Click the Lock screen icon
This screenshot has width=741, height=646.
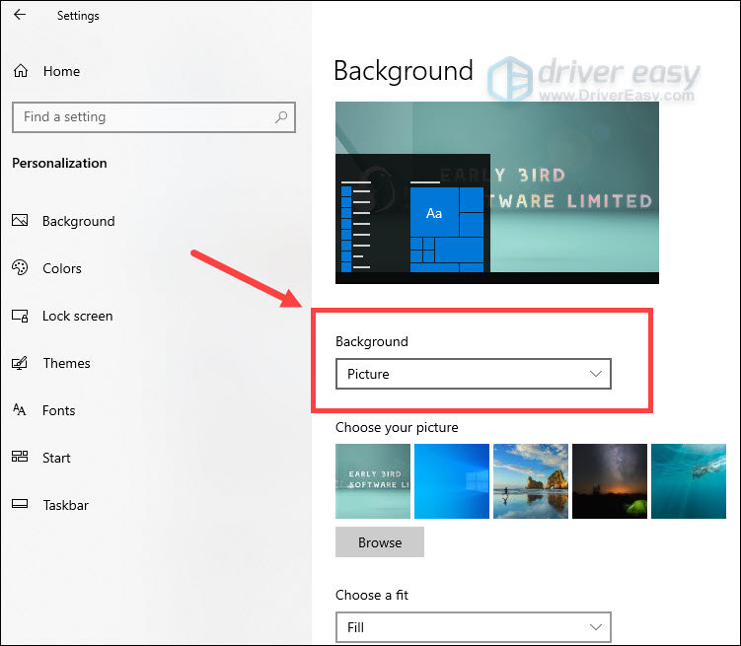[x=20, y=316]
